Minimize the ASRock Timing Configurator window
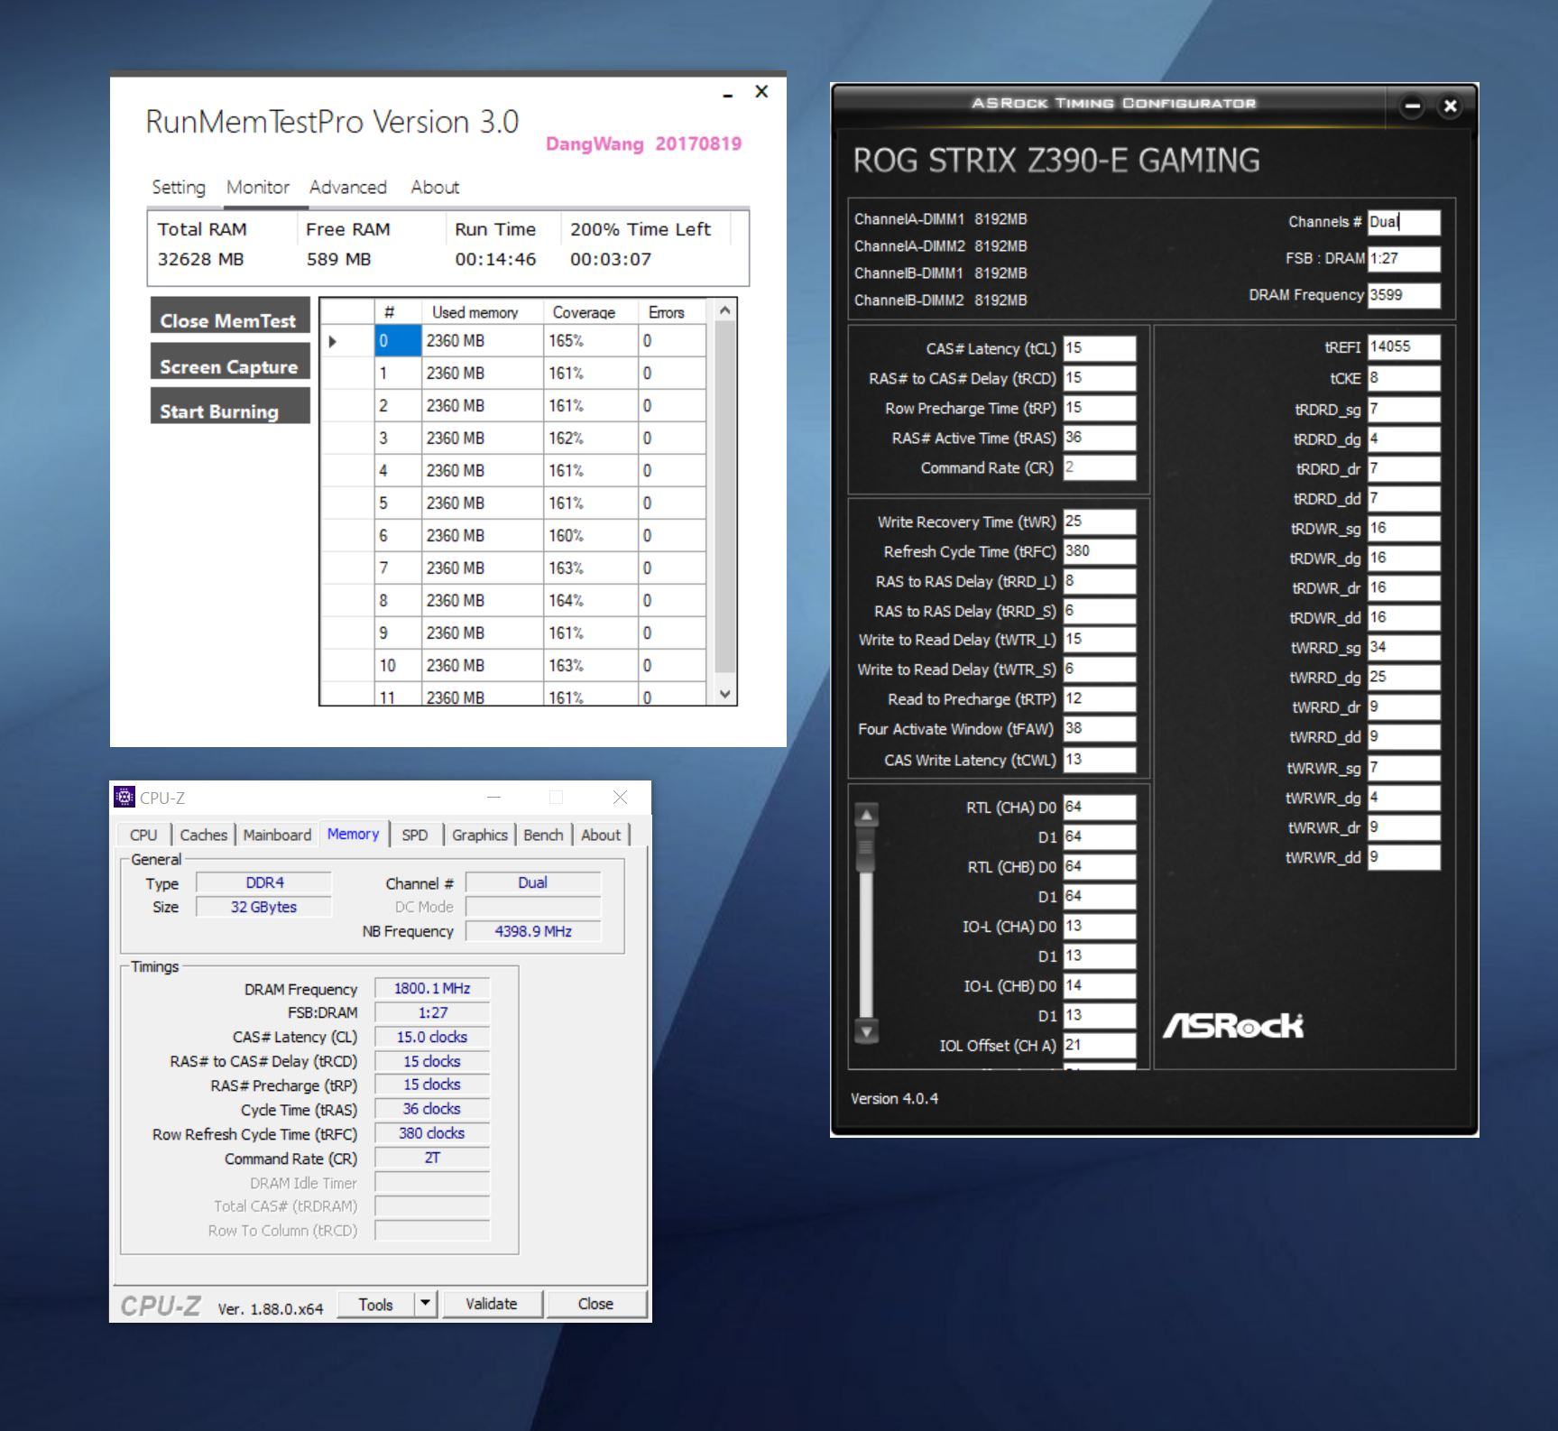The height and width of the screenshot is (1431, 1558). (x=1412, y=106)
